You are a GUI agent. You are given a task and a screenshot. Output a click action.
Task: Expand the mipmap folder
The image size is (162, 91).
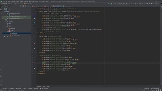tap(6, 25)
